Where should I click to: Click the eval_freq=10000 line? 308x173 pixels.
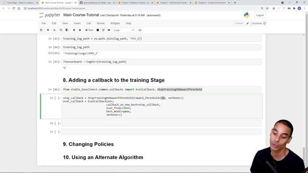118,108
